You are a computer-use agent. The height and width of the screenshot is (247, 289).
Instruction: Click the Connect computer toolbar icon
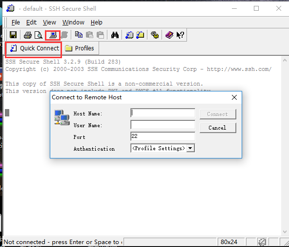point(53,35)
